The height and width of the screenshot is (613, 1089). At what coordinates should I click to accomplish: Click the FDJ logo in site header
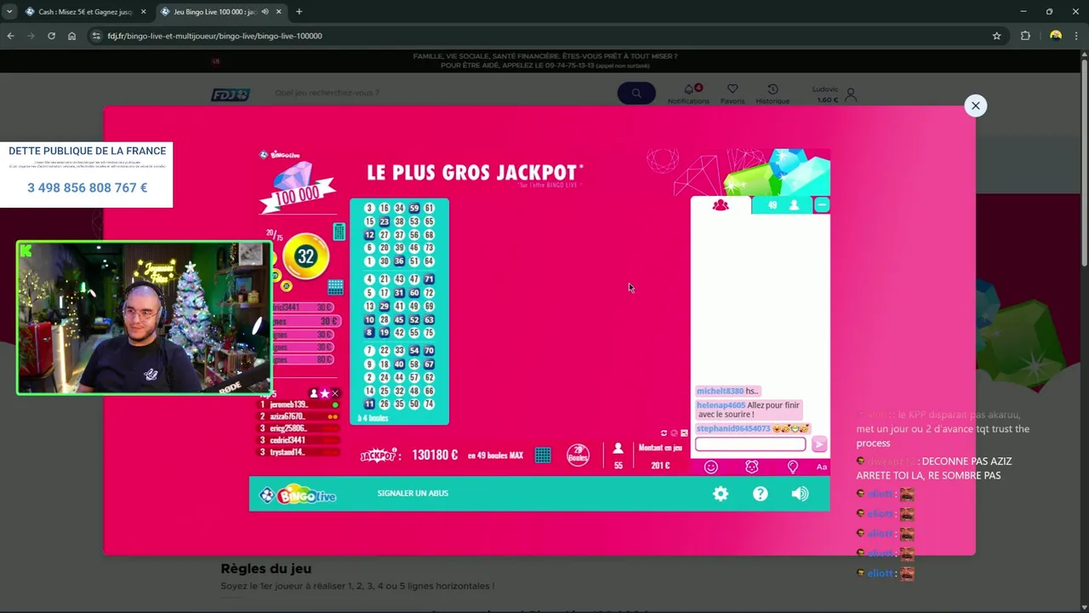[231, 94]
